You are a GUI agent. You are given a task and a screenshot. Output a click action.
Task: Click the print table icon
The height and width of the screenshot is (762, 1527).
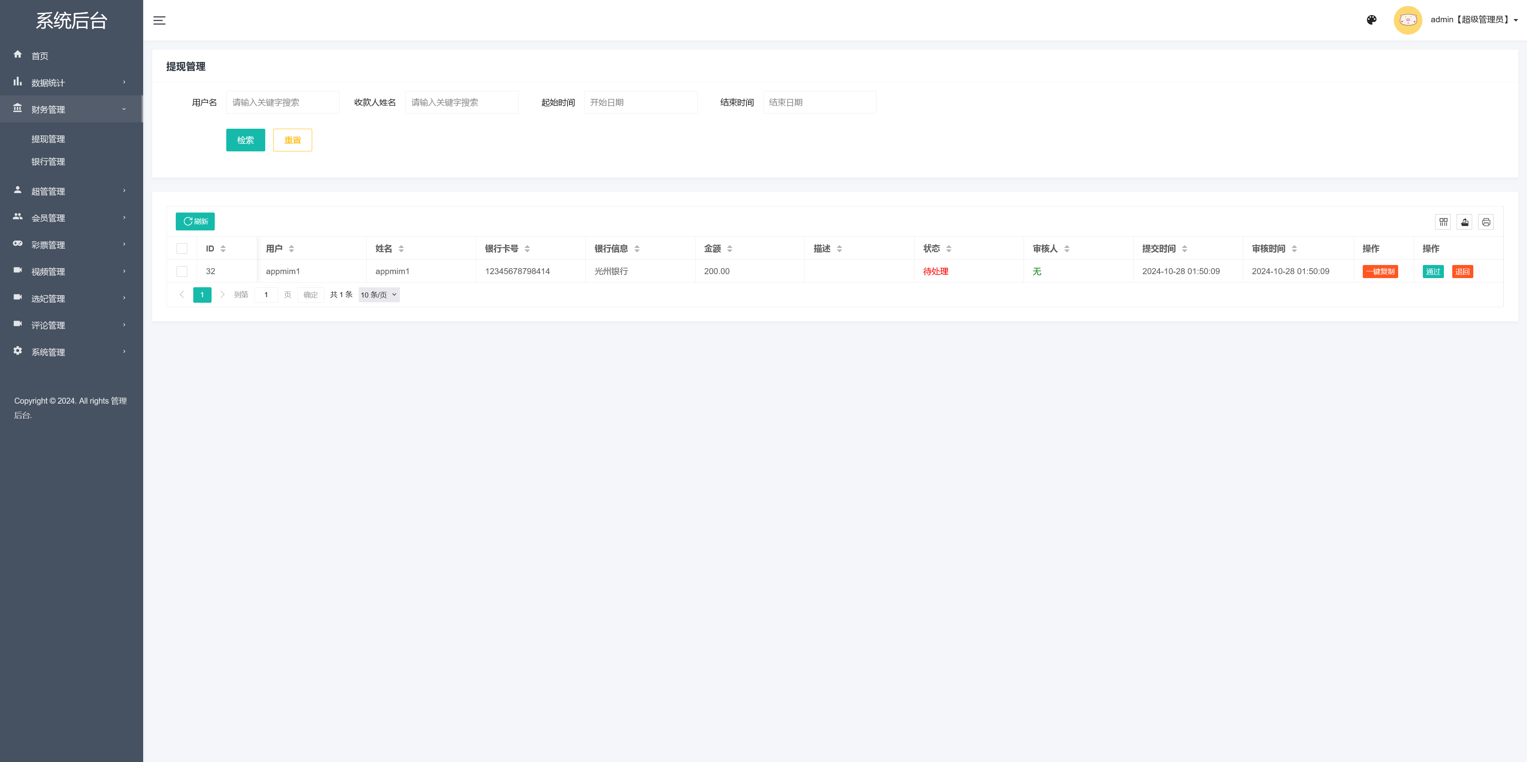(x=1486, y=222)
